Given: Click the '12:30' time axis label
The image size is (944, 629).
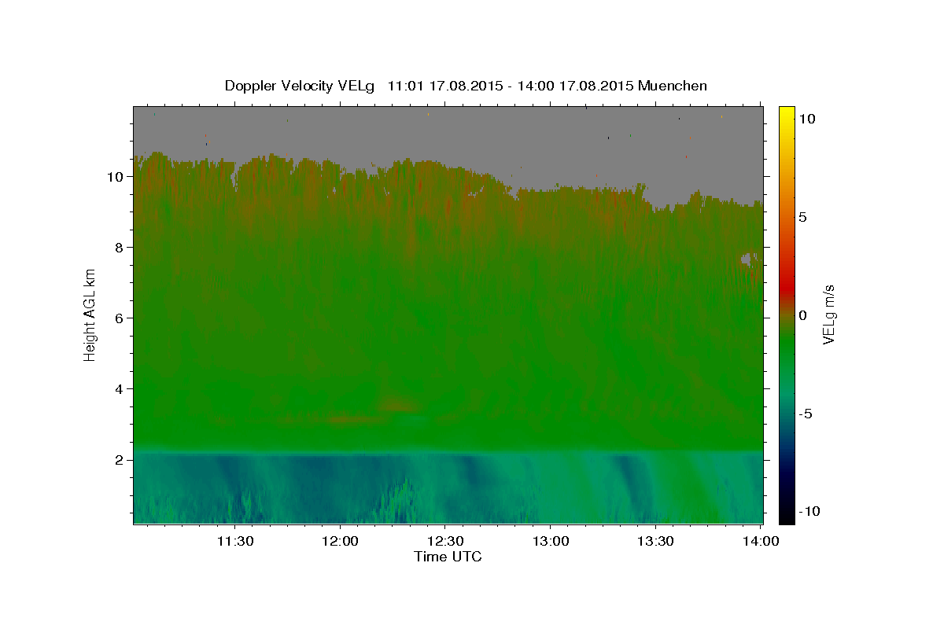Looking at the screenshot, I should pyautogui.click(x=444, y=541).
